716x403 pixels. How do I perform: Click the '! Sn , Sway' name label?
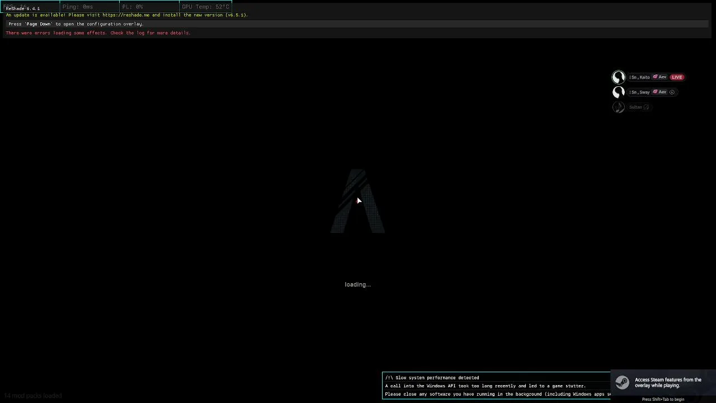(x=639, y=92)
